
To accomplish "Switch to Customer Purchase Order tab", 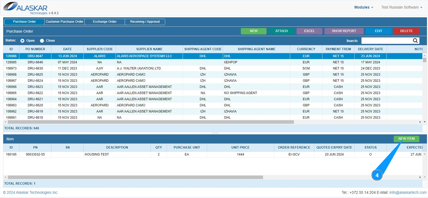I will 64,22.
